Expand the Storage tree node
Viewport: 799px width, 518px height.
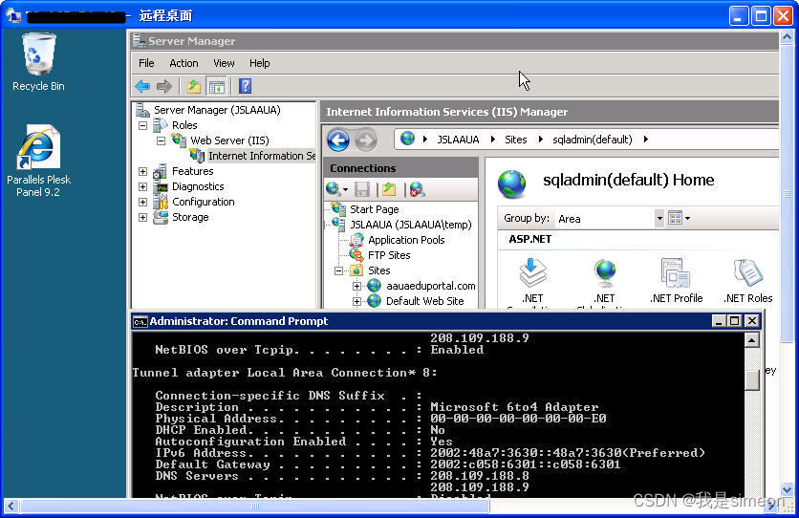(142, 218)
